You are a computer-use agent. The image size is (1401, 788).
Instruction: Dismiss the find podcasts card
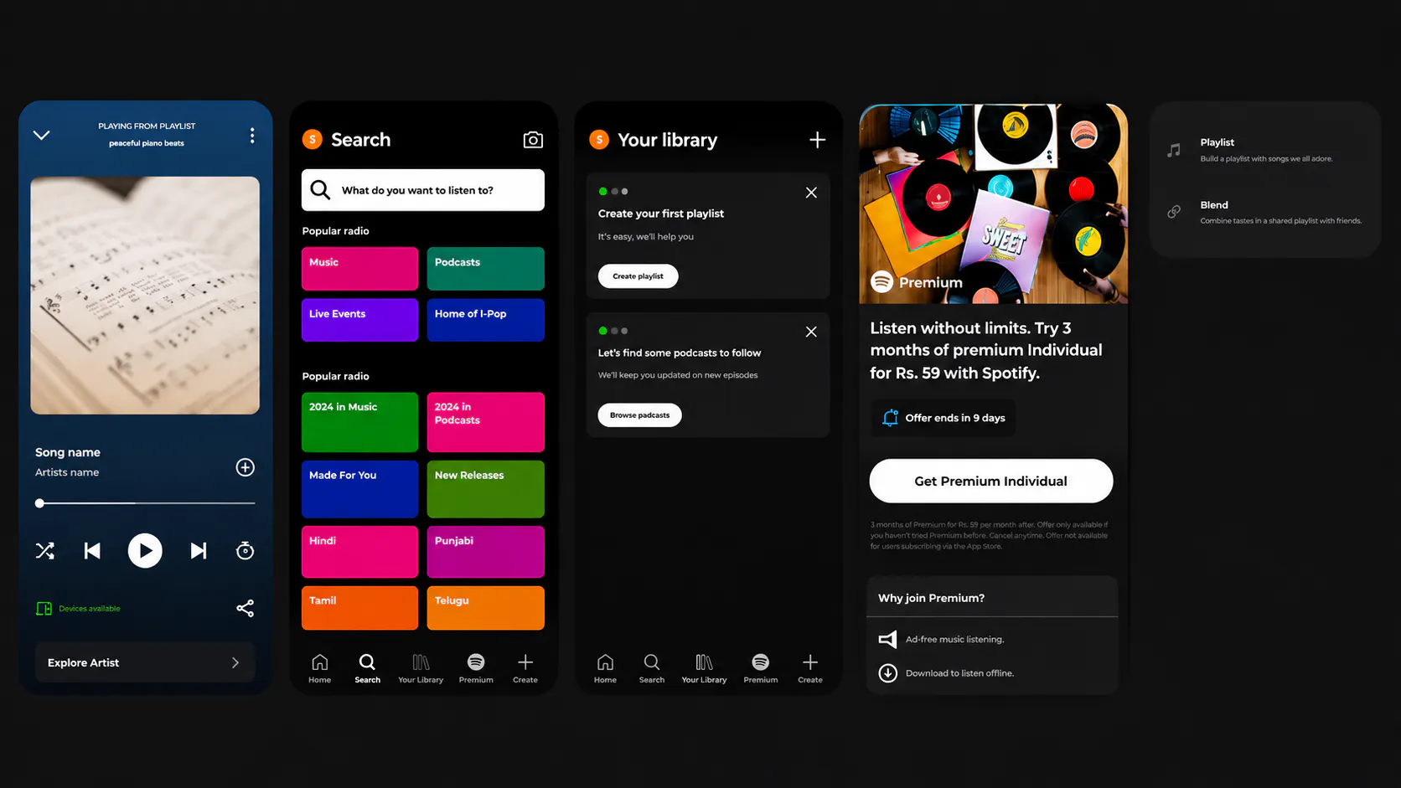[x=811, y=332]
